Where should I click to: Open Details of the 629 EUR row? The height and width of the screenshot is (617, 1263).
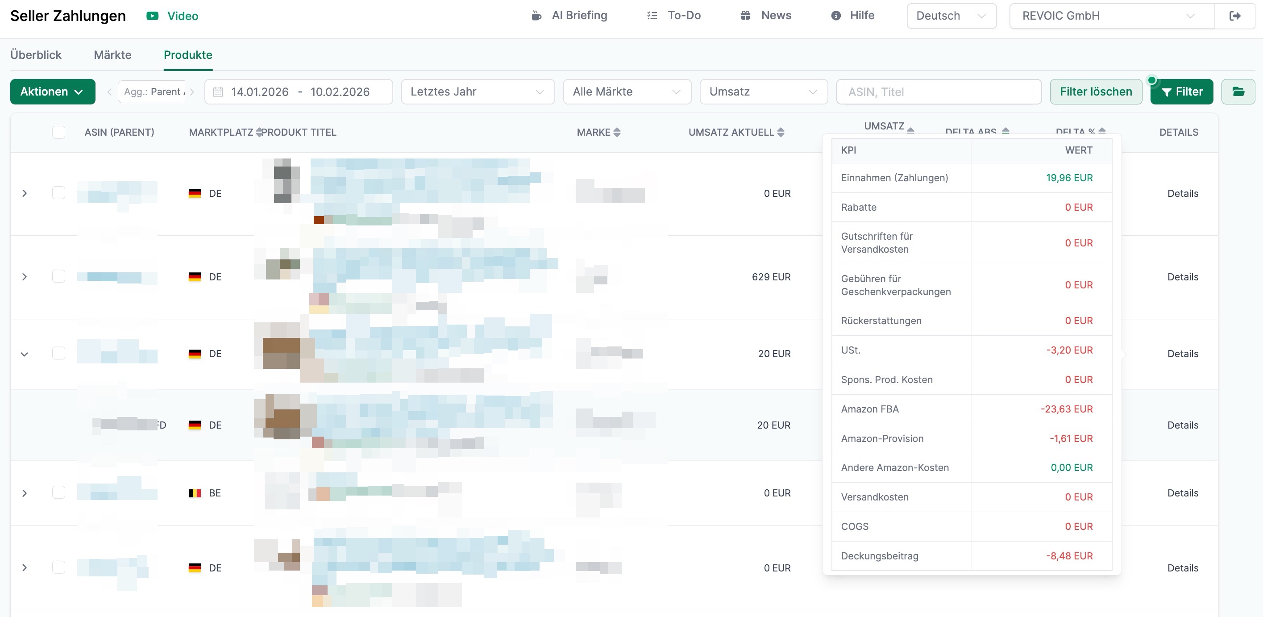tap(1182, 277)
